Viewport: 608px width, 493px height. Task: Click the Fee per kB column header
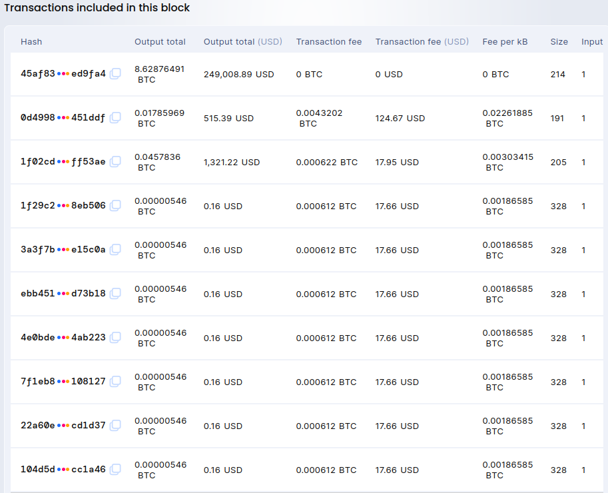coord(505,41)
